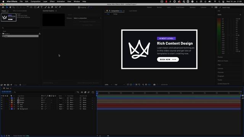The width and height of the screenshot is (244, 137).
Task: Open the Preview panel
Action: pos(220,57)
